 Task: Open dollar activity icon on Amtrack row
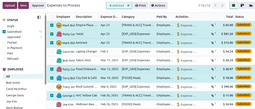(178, 43)
